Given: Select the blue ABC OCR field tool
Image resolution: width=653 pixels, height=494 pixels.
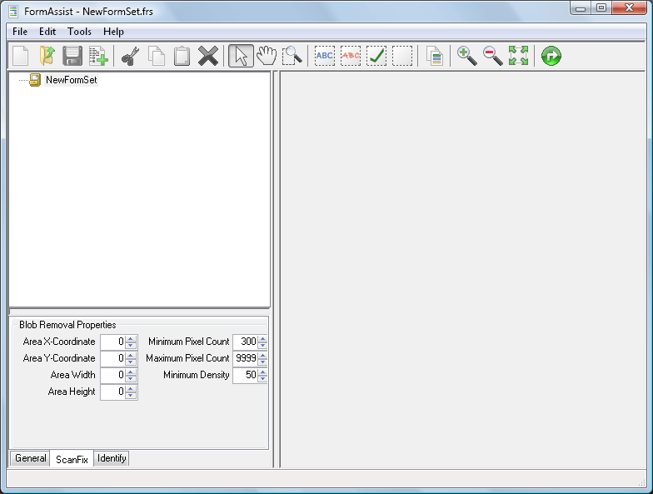Looking at the screenshot, I should (325, 56).
